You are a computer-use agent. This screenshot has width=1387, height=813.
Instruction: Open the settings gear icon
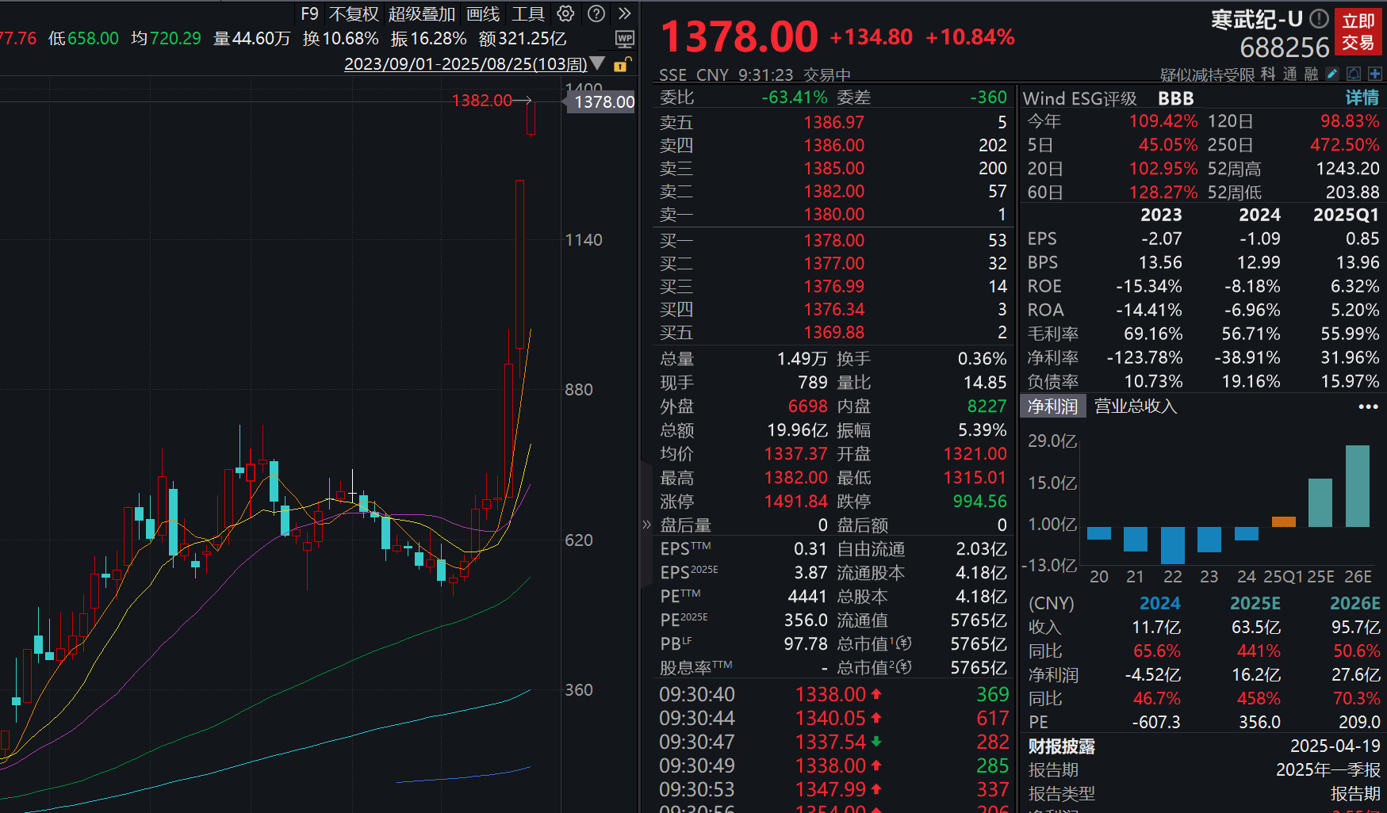[565, 13]
